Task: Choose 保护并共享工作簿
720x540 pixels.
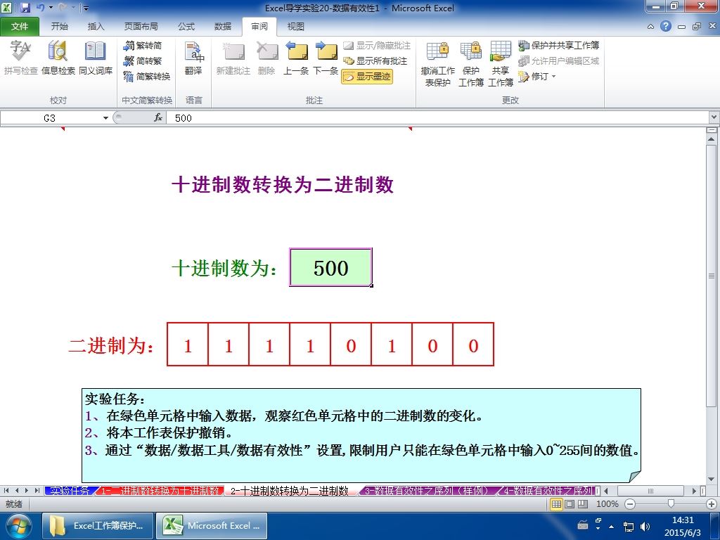Action: pos(558,46)
